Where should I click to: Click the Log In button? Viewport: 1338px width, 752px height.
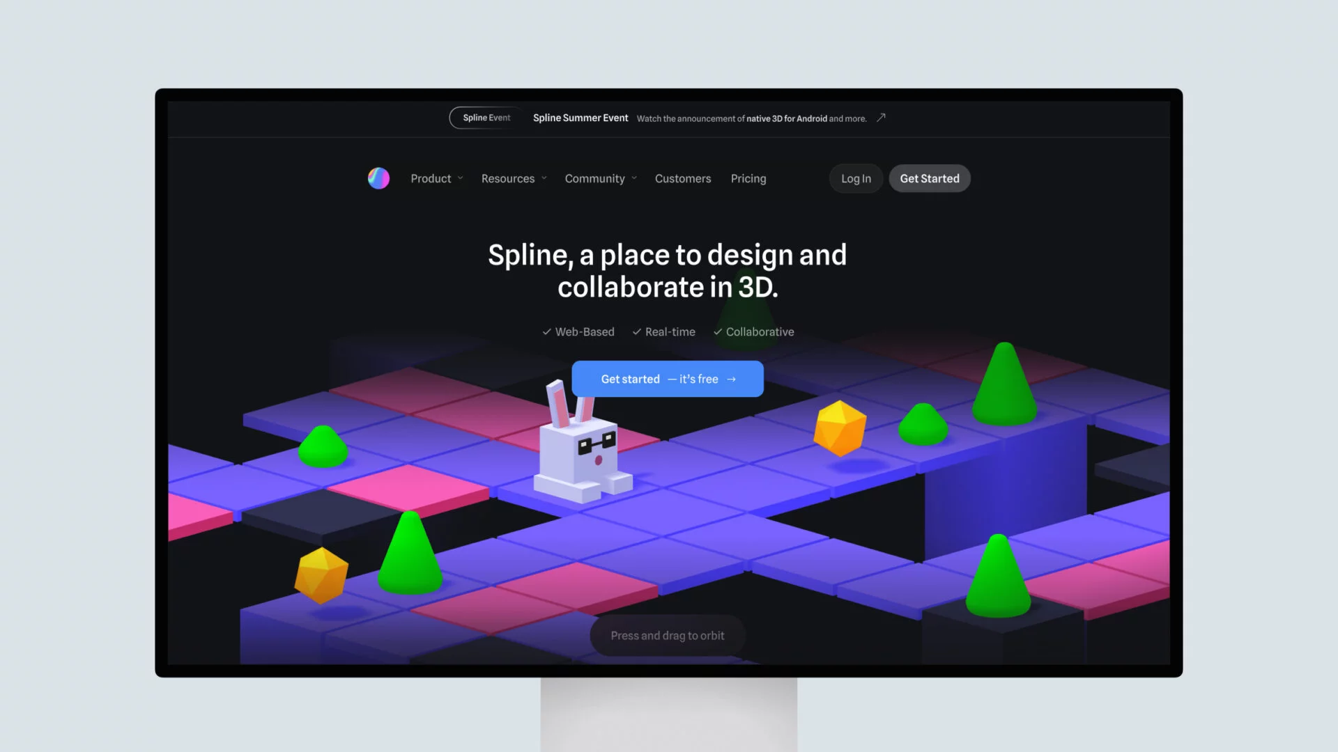pos(856,179)
